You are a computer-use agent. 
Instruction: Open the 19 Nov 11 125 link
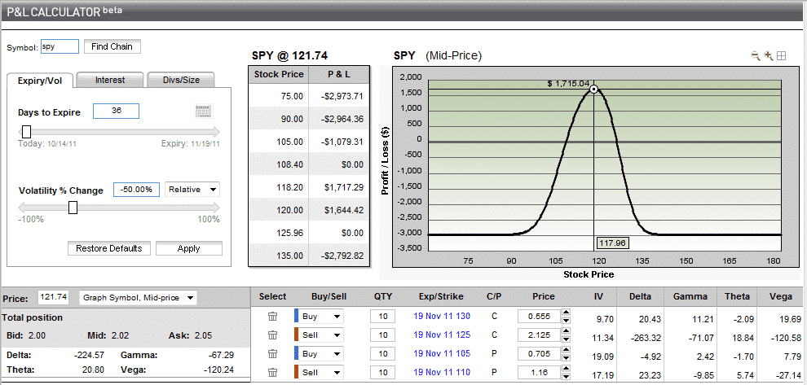click(x=442, y=335)
